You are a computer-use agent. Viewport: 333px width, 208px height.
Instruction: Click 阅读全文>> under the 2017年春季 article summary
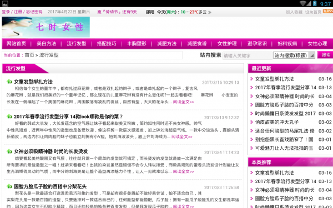coord(182,136)
